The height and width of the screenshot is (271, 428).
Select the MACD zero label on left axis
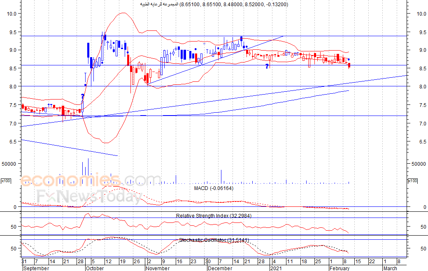15,207
